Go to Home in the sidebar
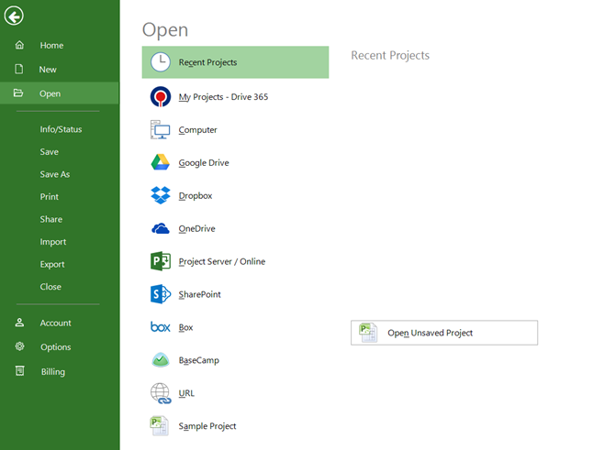The width and height of the screenshot is (593, 450). click(51, 45)
